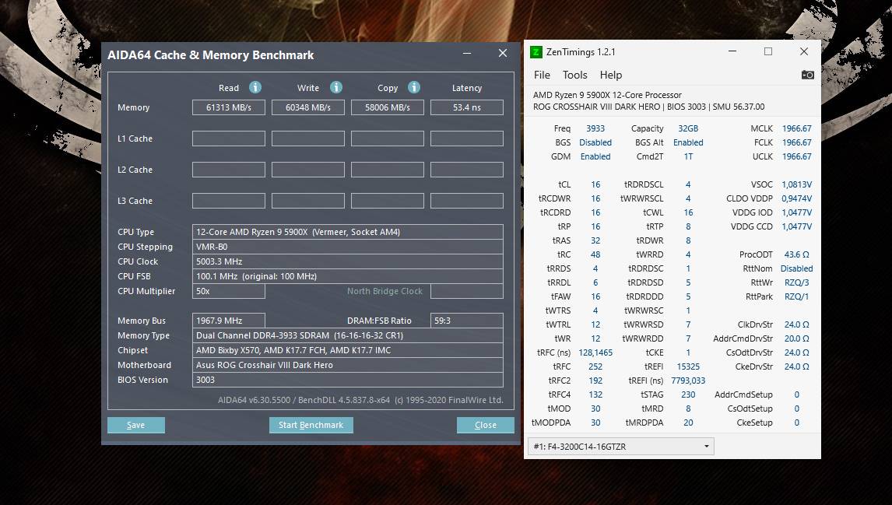Click GDM value Enabled
The width and height of the screenshot is (892, 505).
click(595, 156)
